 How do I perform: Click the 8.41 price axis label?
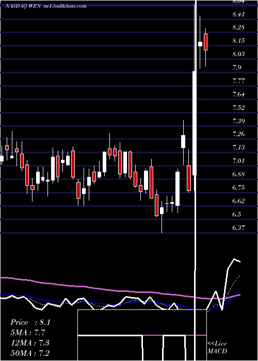click(238, 14)
